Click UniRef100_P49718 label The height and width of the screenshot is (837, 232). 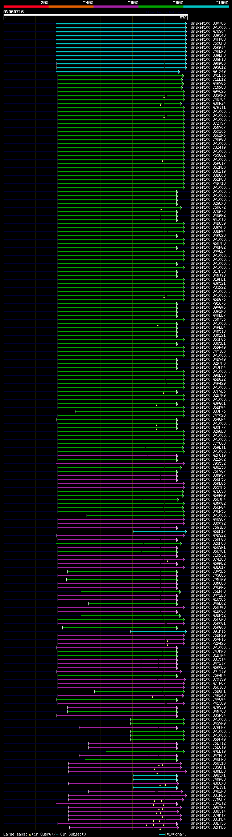(x=208, y=184)
